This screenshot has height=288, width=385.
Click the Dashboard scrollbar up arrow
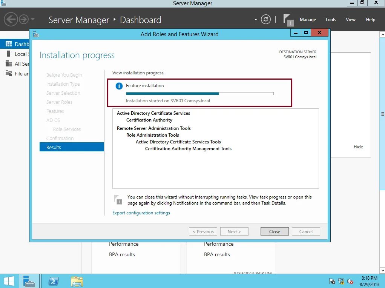(382, 35)
